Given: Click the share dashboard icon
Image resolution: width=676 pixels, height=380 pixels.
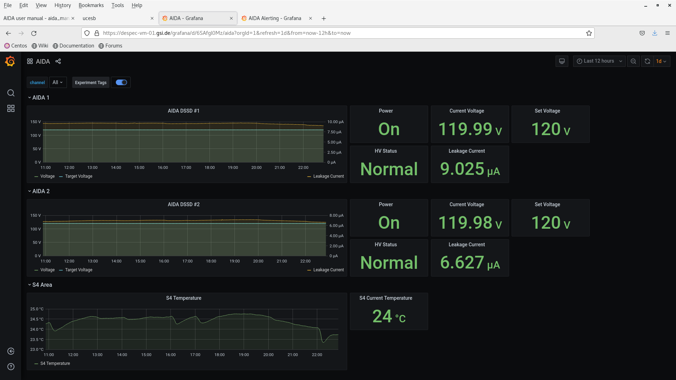Looking at the screenshot, I should [x=58, y=61].
